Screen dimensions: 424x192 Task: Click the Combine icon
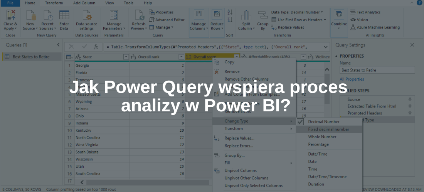[x=339, y=15]
